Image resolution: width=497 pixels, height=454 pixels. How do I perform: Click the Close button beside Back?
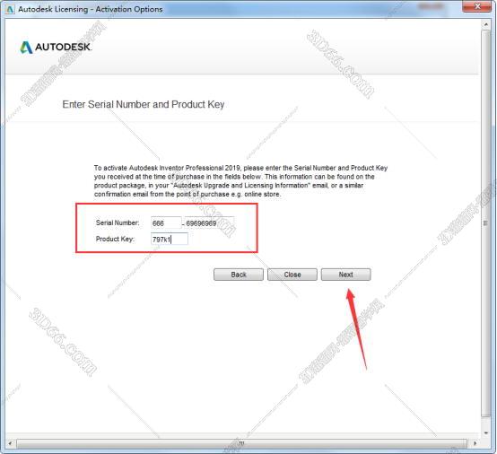[292, 275]
